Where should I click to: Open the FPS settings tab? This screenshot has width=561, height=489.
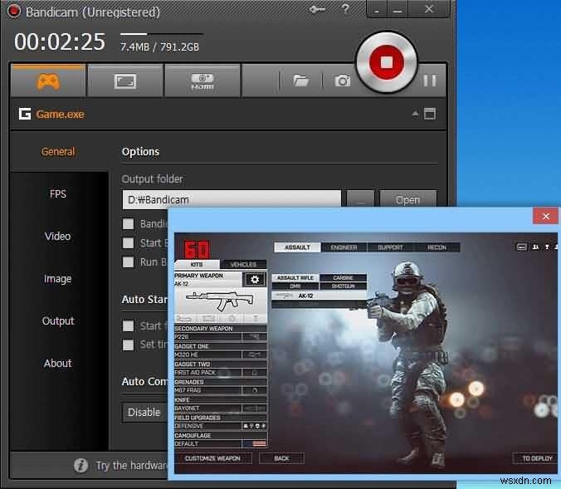pos(58,194)
